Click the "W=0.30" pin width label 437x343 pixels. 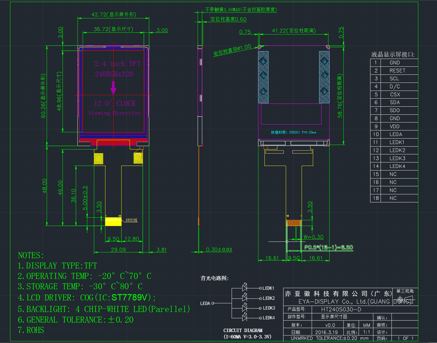313,237
